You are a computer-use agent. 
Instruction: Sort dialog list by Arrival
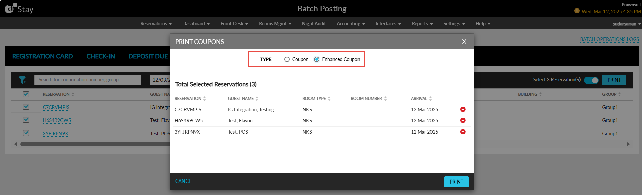(421, 99)
